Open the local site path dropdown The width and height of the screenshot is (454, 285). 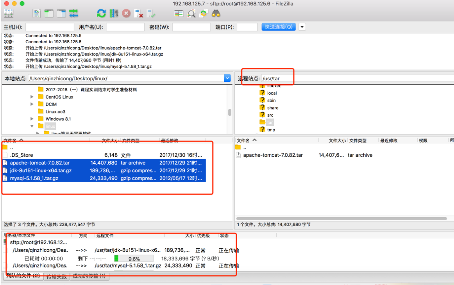[x=227, y=78]
